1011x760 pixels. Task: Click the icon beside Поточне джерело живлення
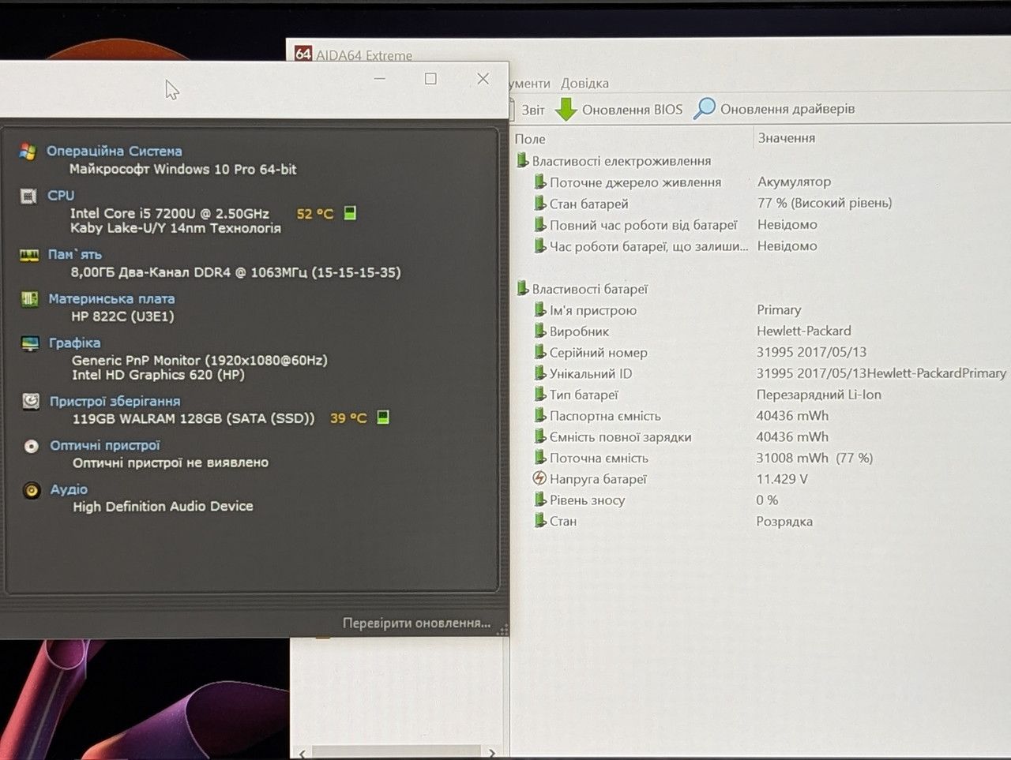[x=540, y=182]
